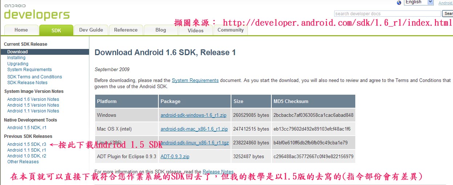Open the Reference tab
Viewport: 453px width, 185px height.
coord(126,30)
